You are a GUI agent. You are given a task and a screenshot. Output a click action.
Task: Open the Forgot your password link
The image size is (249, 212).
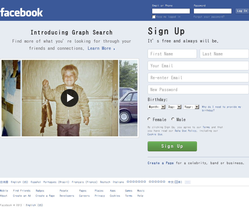(x=209, y=17)
